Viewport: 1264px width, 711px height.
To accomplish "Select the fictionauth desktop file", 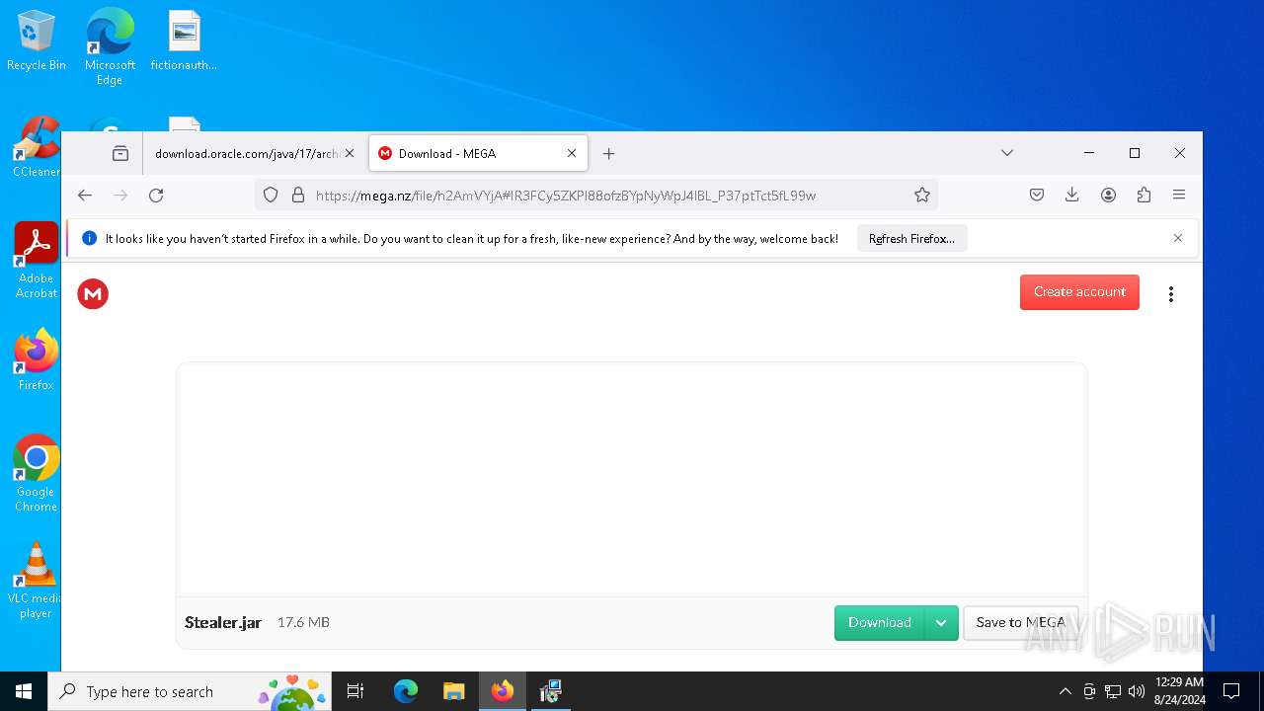I will click(184, 41).
